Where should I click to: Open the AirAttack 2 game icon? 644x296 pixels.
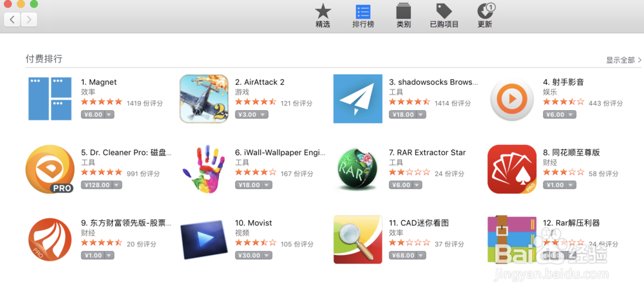click(x=204, y=98)
